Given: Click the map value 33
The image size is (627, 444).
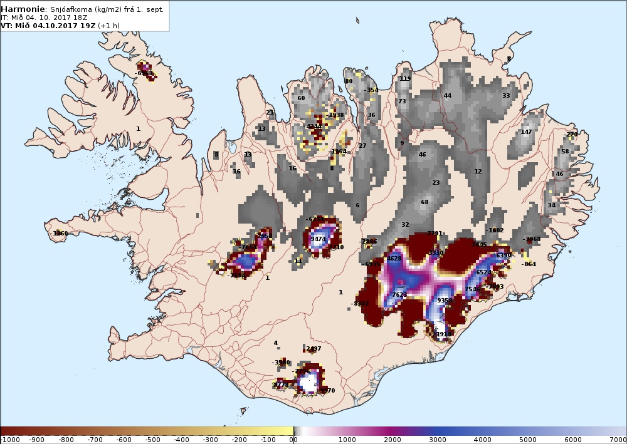Looking at the screenshot, I should (506, 96).
